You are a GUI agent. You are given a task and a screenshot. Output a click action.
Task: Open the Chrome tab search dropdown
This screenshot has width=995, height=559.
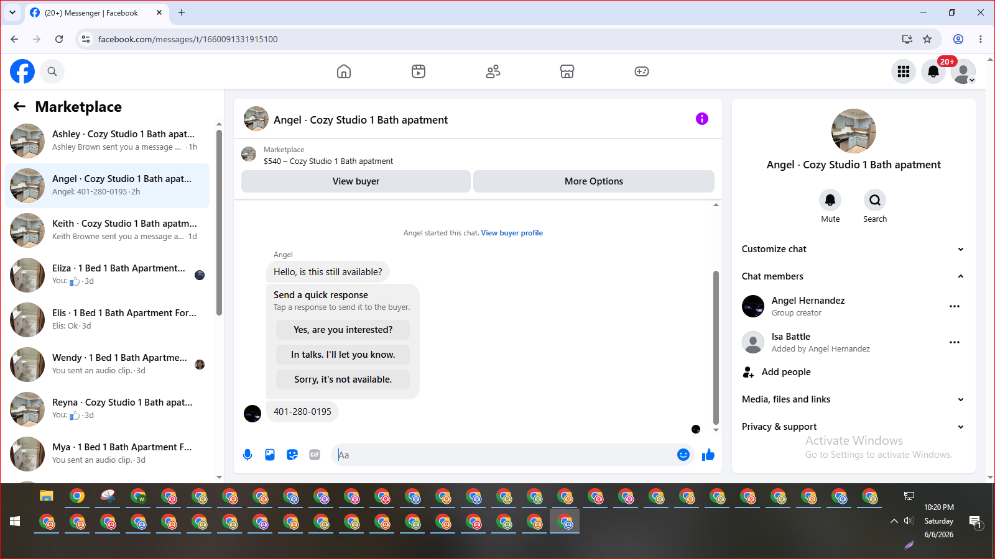click(x=12, y=12)
